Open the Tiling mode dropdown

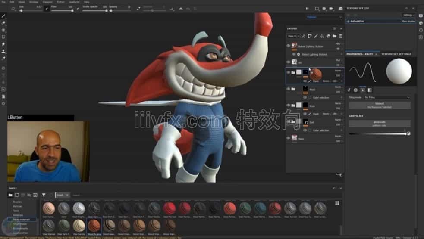[x=387, y=97]
